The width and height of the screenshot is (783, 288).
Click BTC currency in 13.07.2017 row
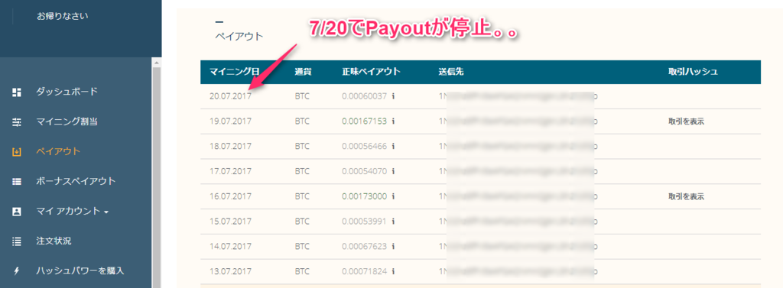[x=302, y=271]
